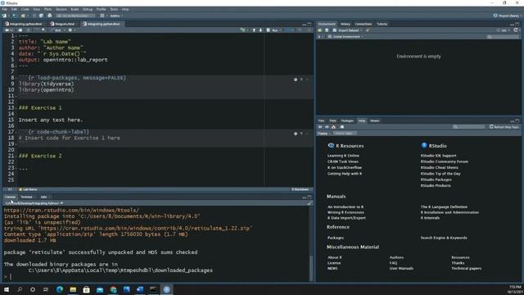524x295 pixels.
Task: Open taskbar search magnifier icon
Action: click(20, 289)
